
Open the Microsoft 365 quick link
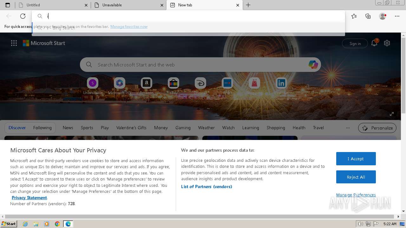click(x=120, y=86)
